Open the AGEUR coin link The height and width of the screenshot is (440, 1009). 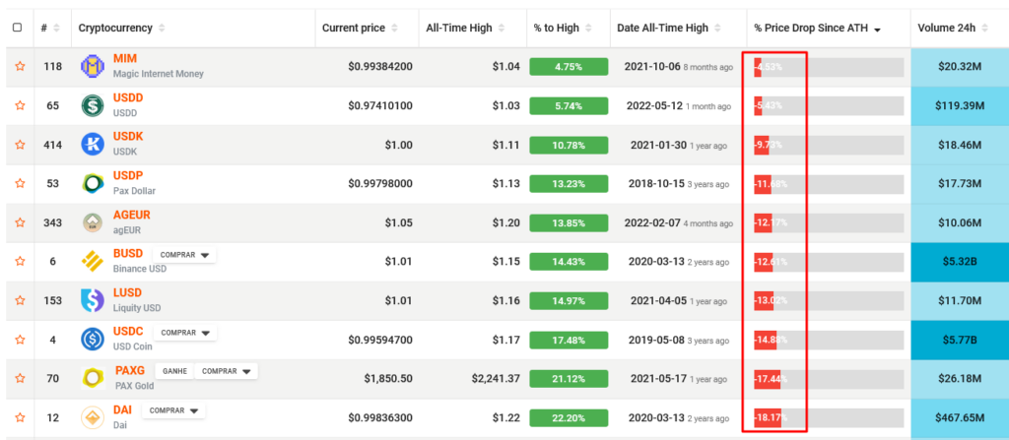point(131,215)
